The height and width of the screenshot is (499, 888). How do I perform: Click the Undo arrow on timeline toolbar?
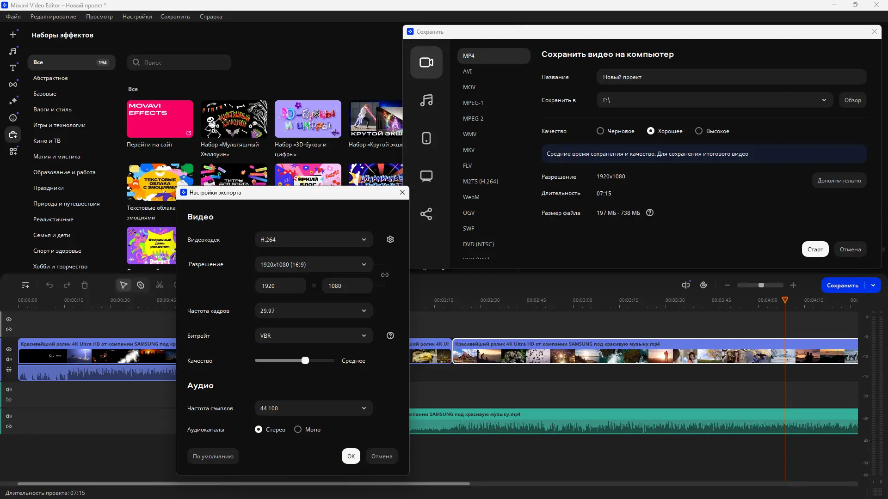tap(49, 285)
